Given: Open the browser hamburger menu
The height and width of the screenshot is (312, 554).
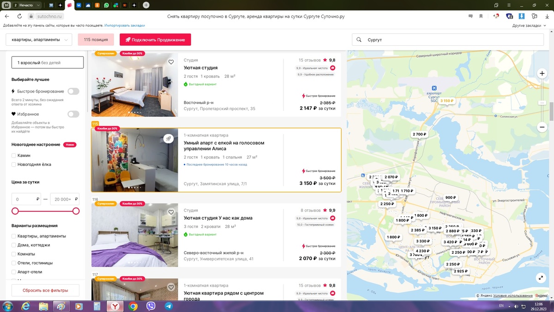Looking at the screenshot, I should coord(508,5).
